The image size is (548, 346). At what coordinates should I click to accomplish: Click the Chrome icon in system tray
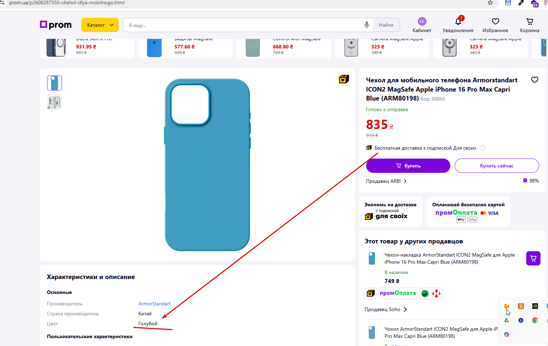[x=535, y=320]
